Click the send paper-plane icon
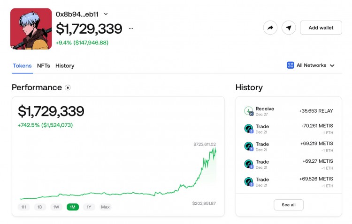Viewport: 352px width, 224px height. point(289,28)
